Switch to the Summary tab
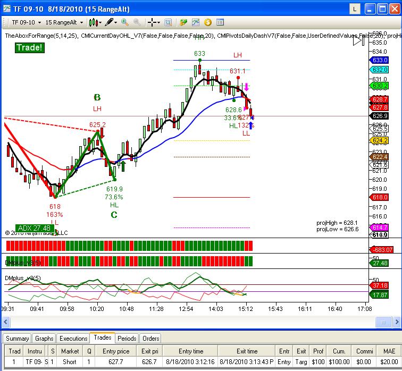402x371 pixels. pyautogui.click(x=17, y=339)
